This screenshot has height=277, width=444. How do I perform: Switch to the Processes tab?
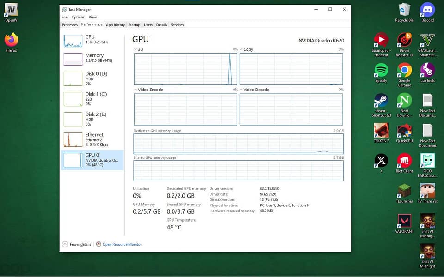70,25
